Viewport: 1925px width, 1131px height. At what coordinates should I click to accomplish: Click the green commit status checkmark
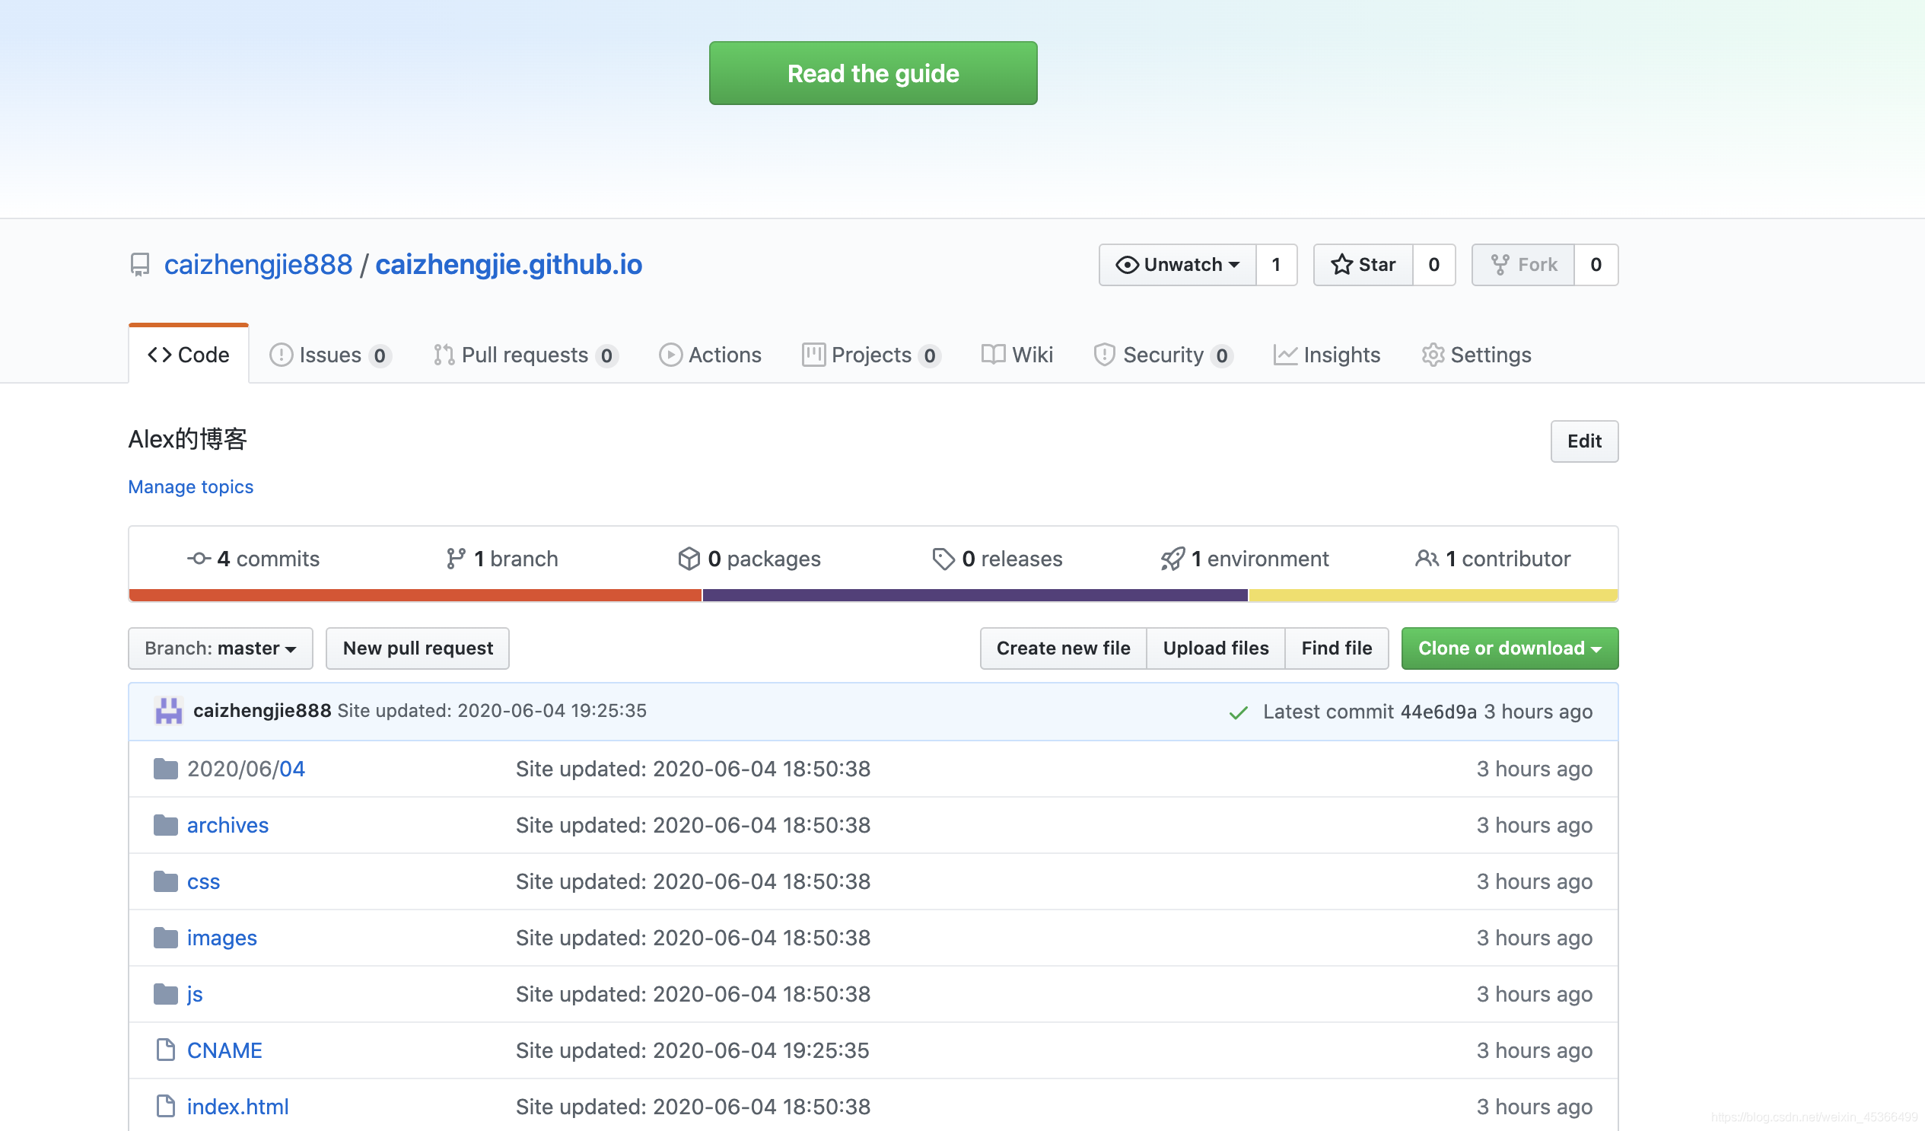coord(1238,712)
